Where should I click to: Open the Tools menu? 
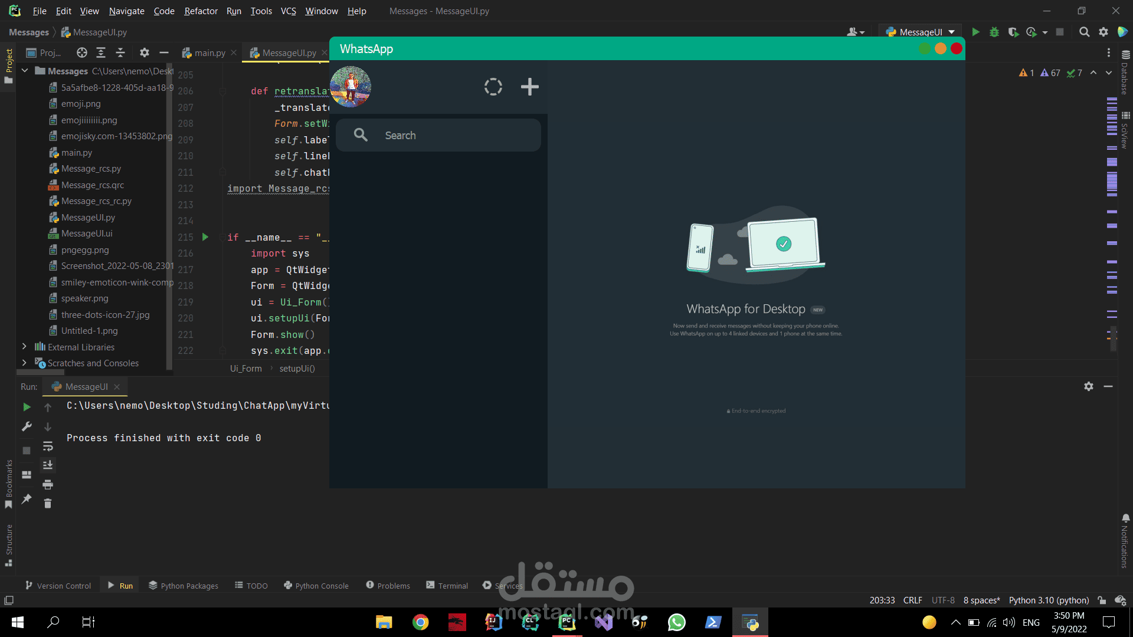[261, 11]
